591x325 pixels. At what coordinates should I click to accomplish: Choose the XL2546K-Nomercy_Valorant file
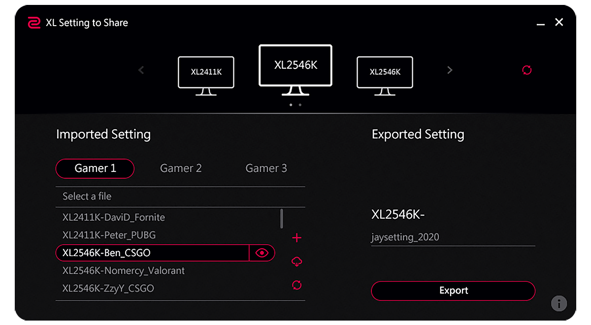tap(124, 270)
